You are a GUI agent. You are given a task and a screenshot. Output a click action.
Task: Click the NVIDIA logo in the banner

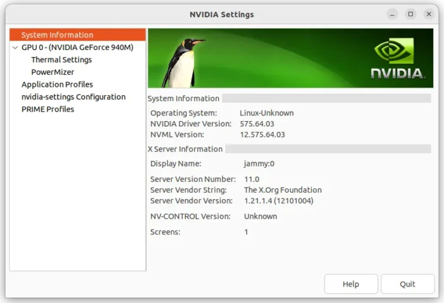[x=397, y=59]
